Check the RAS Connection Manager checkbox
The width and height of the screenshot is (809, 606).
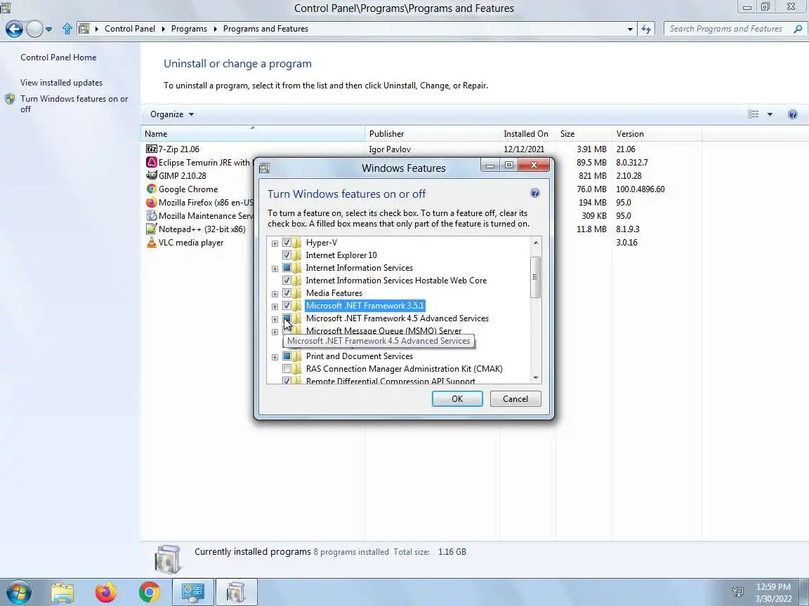[x=287, y=369]
